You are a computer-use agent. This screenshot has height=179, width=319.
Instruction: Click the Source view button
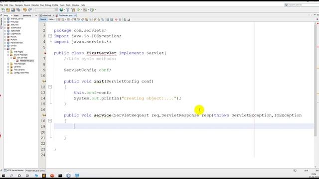[x=43, y=19]
